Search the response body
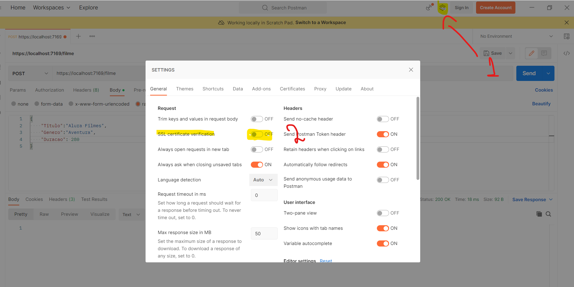574x287 pixels. point(548,214)
